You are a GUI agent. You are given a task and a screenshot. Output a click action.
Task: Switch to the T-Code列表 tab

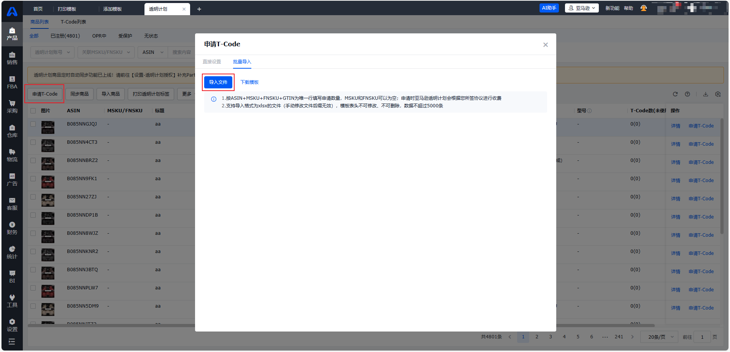click(73, 22)
